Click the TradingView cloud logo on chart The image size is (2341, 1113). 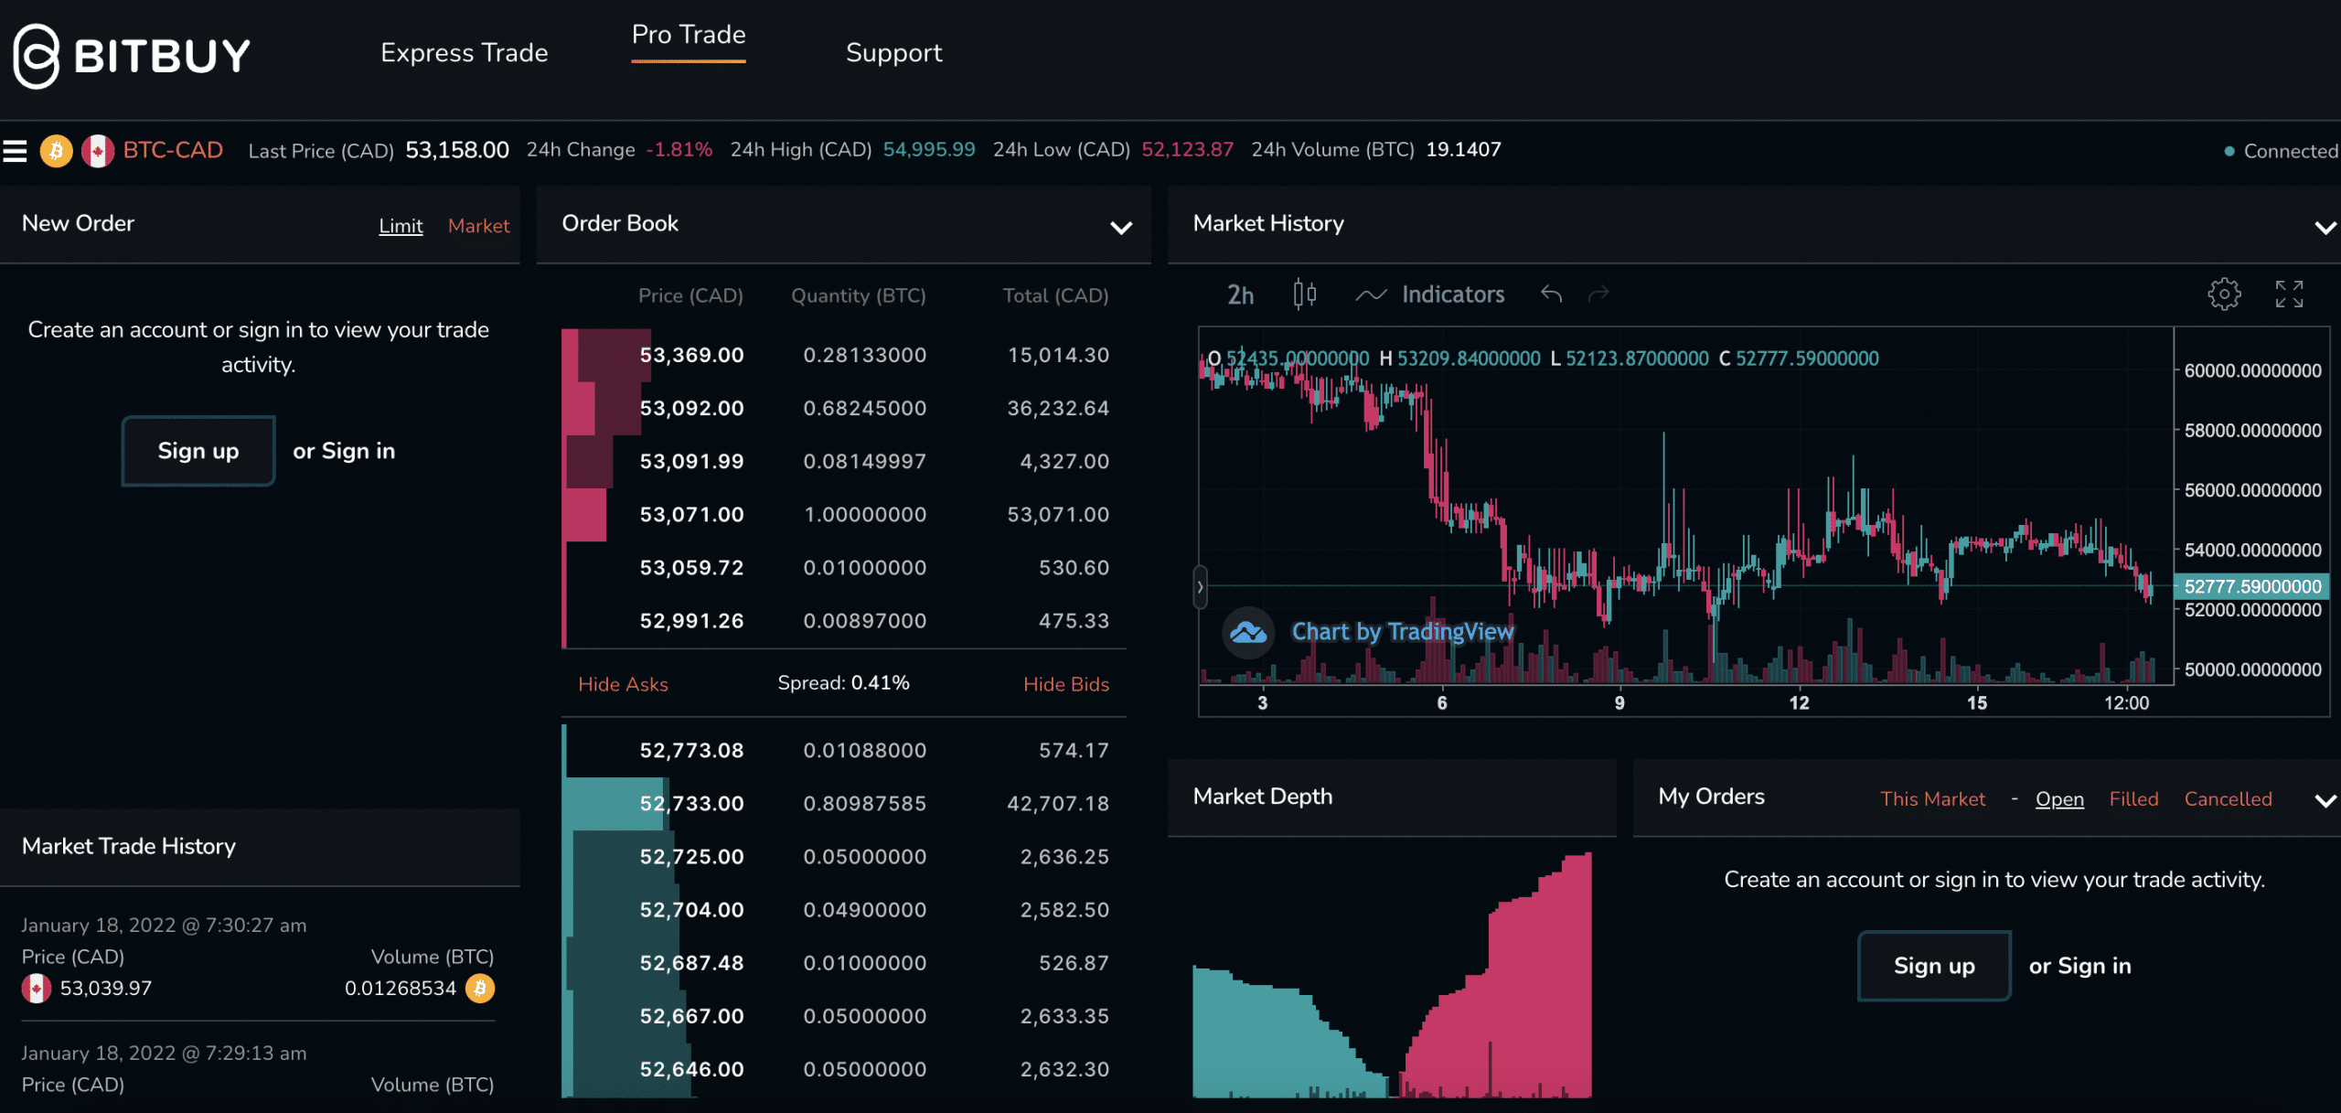tap(1248, 632)
